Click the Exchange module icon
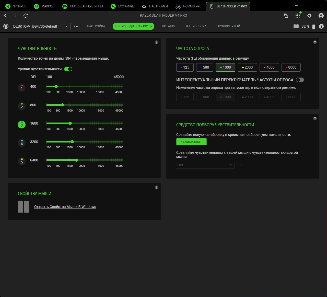 [x=113, y=6]
